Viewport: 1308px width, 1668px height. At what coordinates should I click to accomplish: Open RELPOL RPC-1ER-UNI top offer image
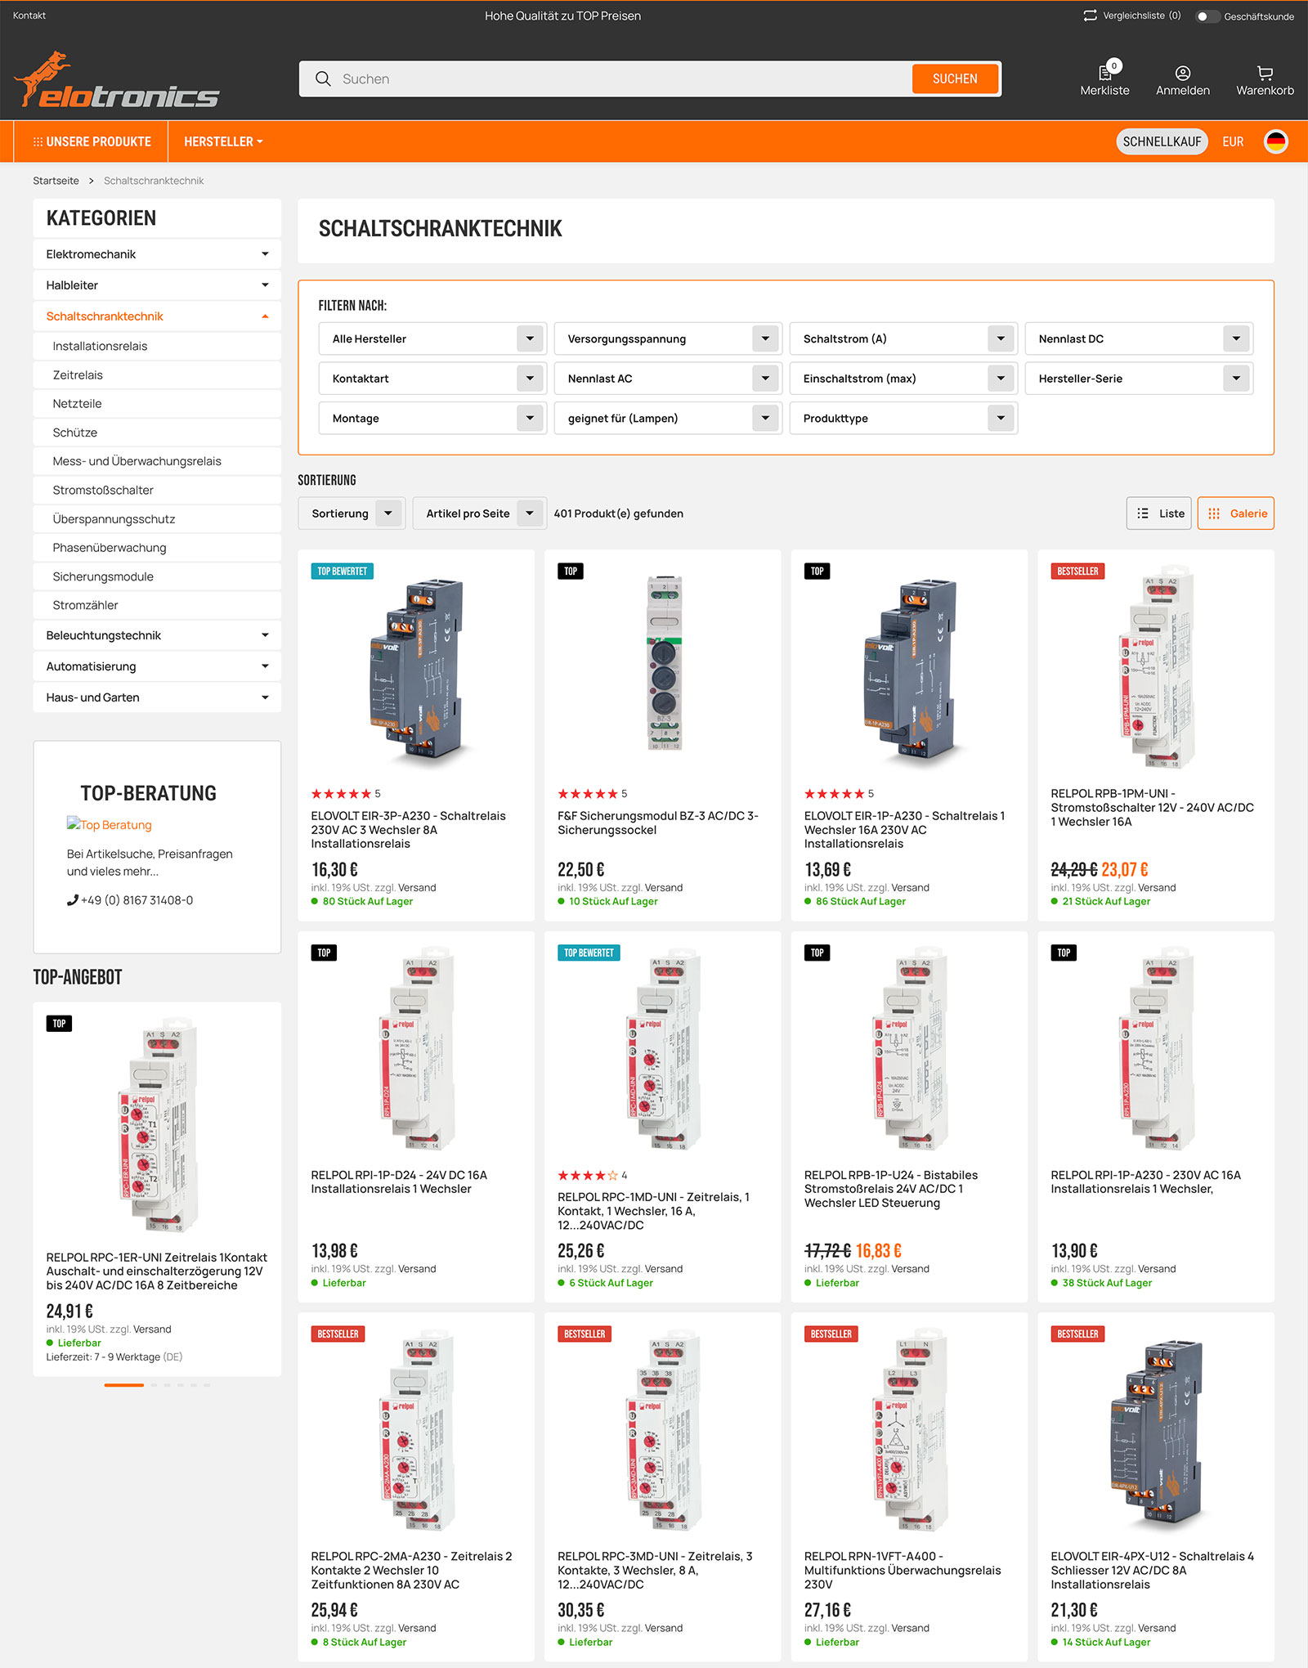[158, 1125]
